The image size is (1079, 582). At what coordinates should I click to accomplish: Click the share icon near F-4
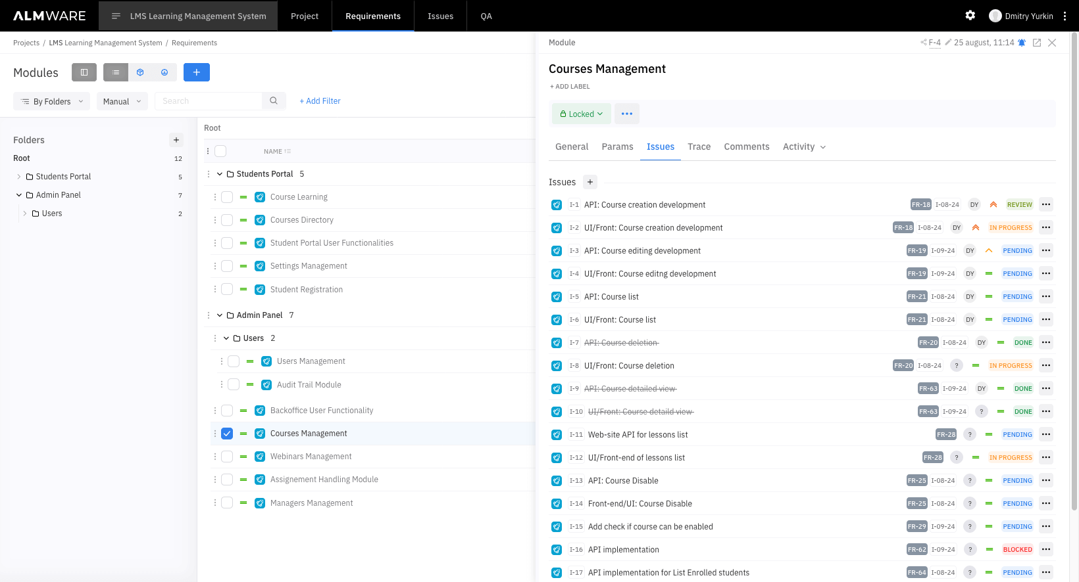924,43
